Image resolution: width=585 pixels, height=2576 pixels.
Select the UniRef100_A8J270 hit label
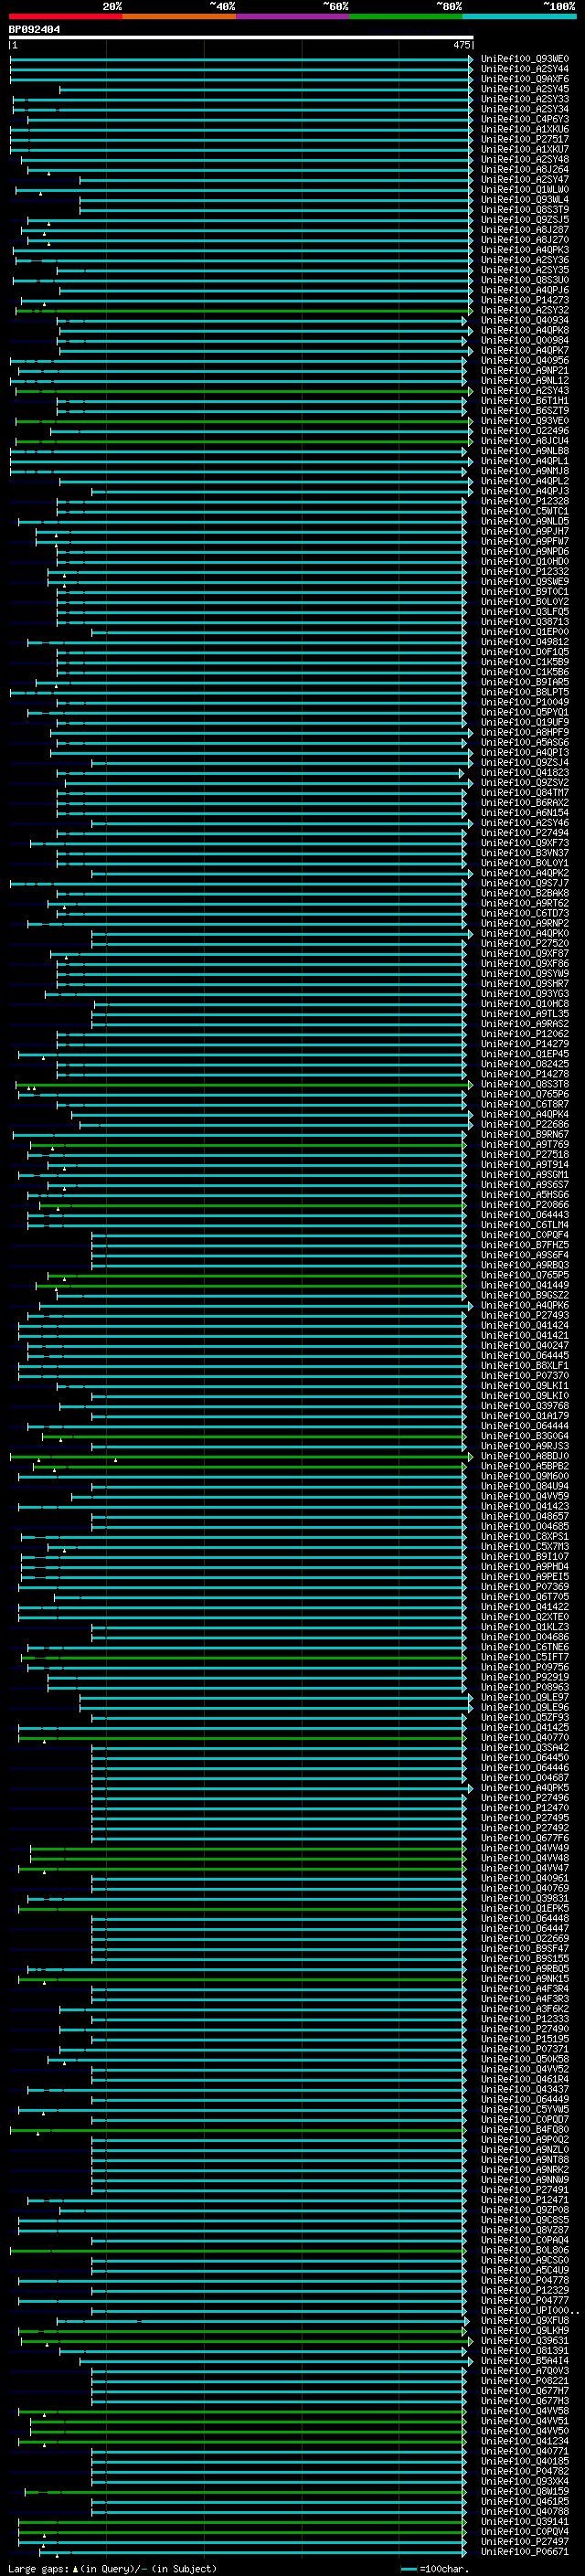coord(524,240)
